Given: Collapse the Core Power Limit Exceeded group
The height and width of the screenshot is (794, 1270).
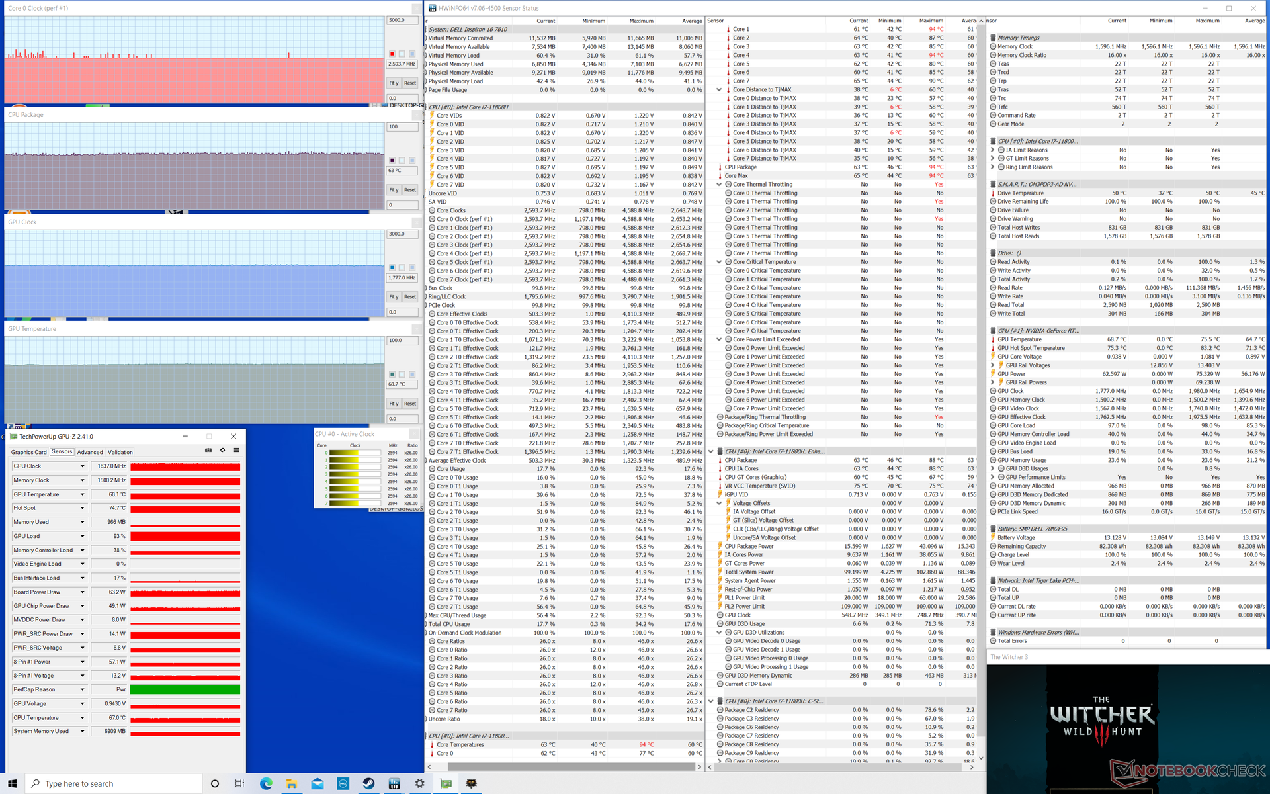Looking at the screenshot, I should coord(719,339).
